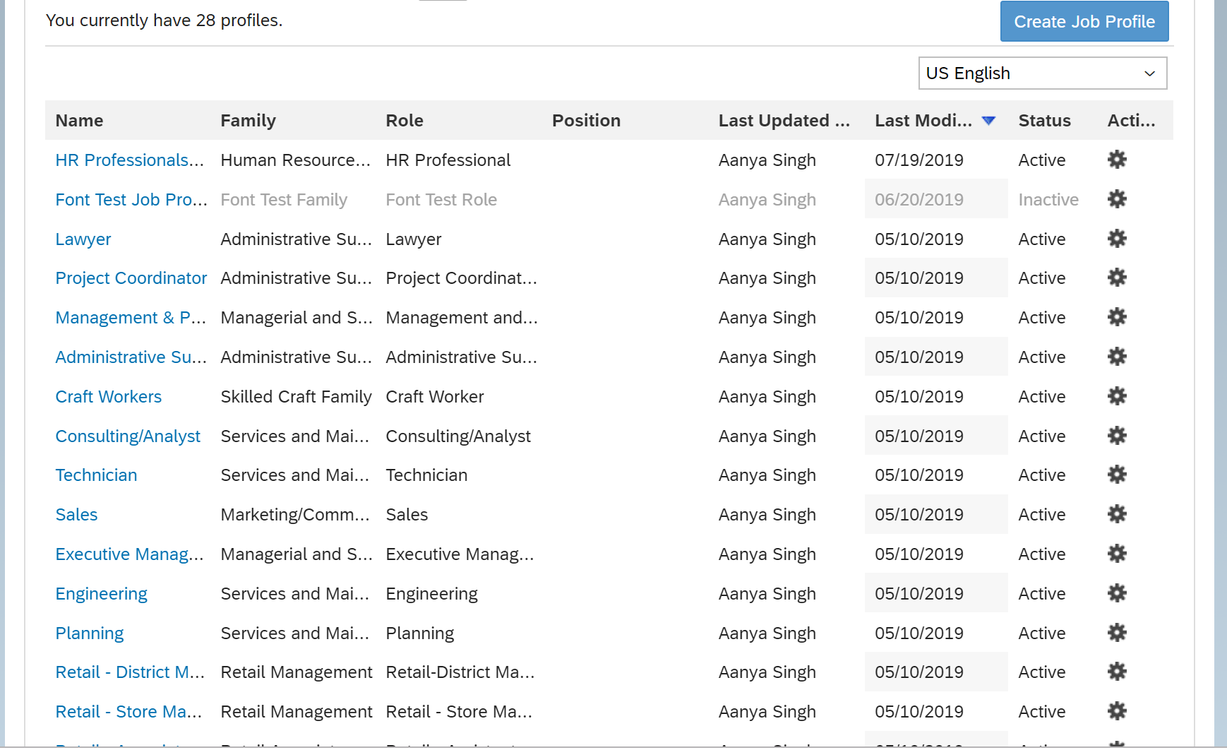Open action gear for Management & P... row
This screenshot has height=750, width=1227.
1117,317
